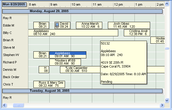Select the Mon 8/29/2005 date button
Image resolution: width=172 pixels, height=110 pixels.
14,4
